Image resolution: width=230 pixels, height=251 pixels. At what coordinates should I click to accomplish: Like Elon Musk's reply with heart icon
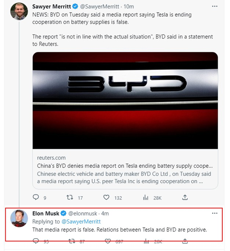tap(108, 241)
